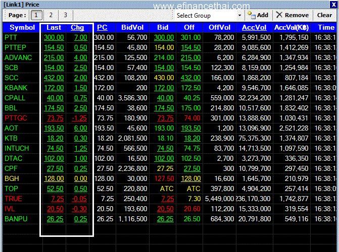Click CPF offer volume 300

[x=228, y=168]
